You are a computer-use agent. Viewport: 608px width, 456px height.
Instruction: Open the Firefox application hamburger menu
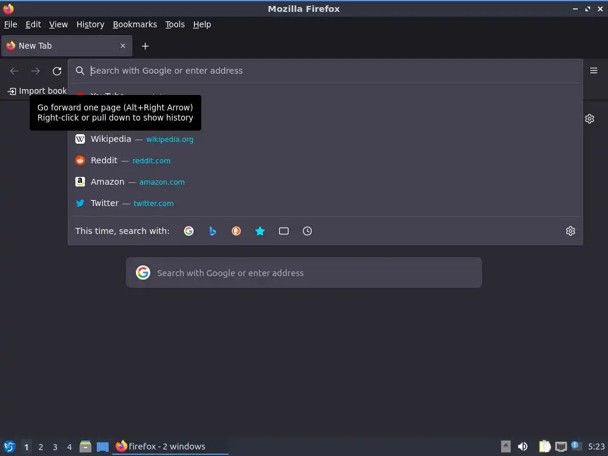594,71
